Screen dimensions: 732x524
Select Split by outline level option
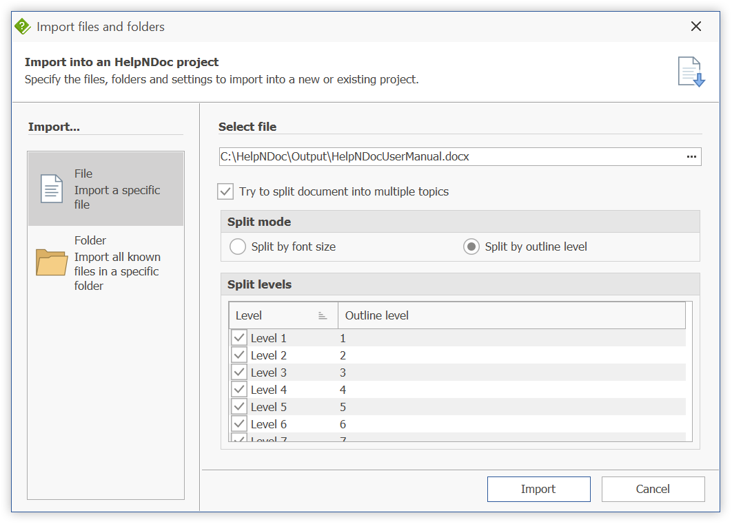(471, 247)
